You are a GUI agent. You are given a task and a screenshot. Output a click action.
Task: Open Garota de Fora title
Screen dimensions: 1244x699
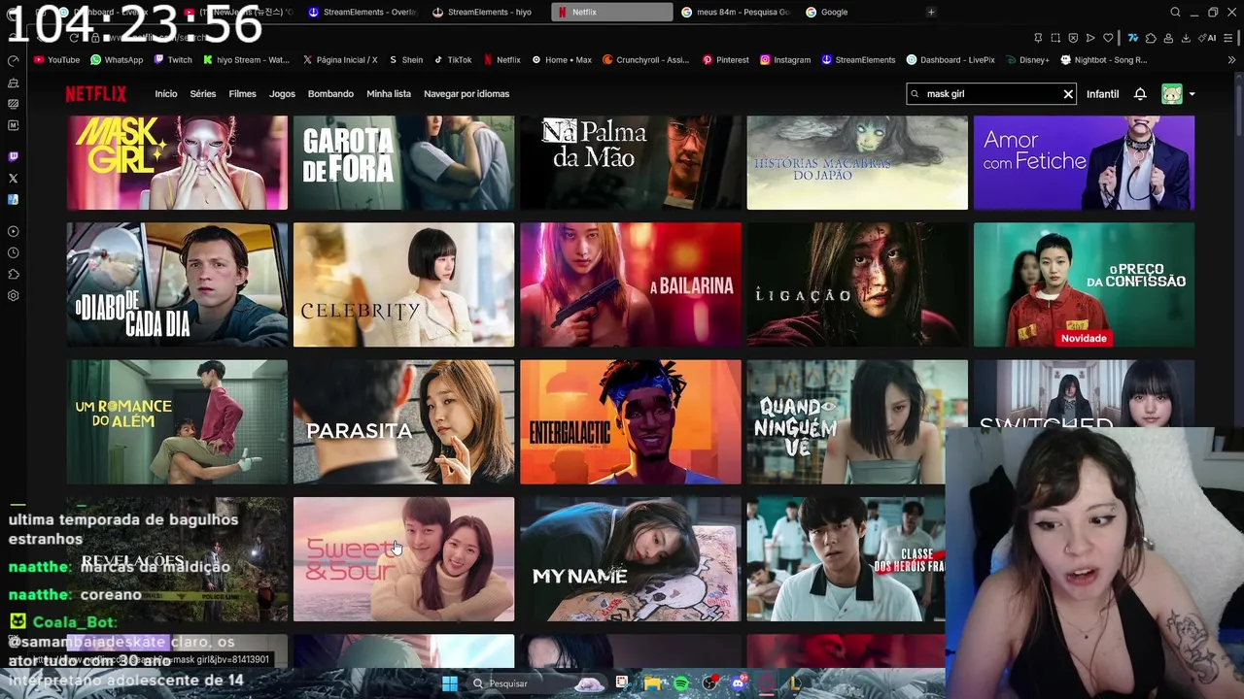(403, 162)
